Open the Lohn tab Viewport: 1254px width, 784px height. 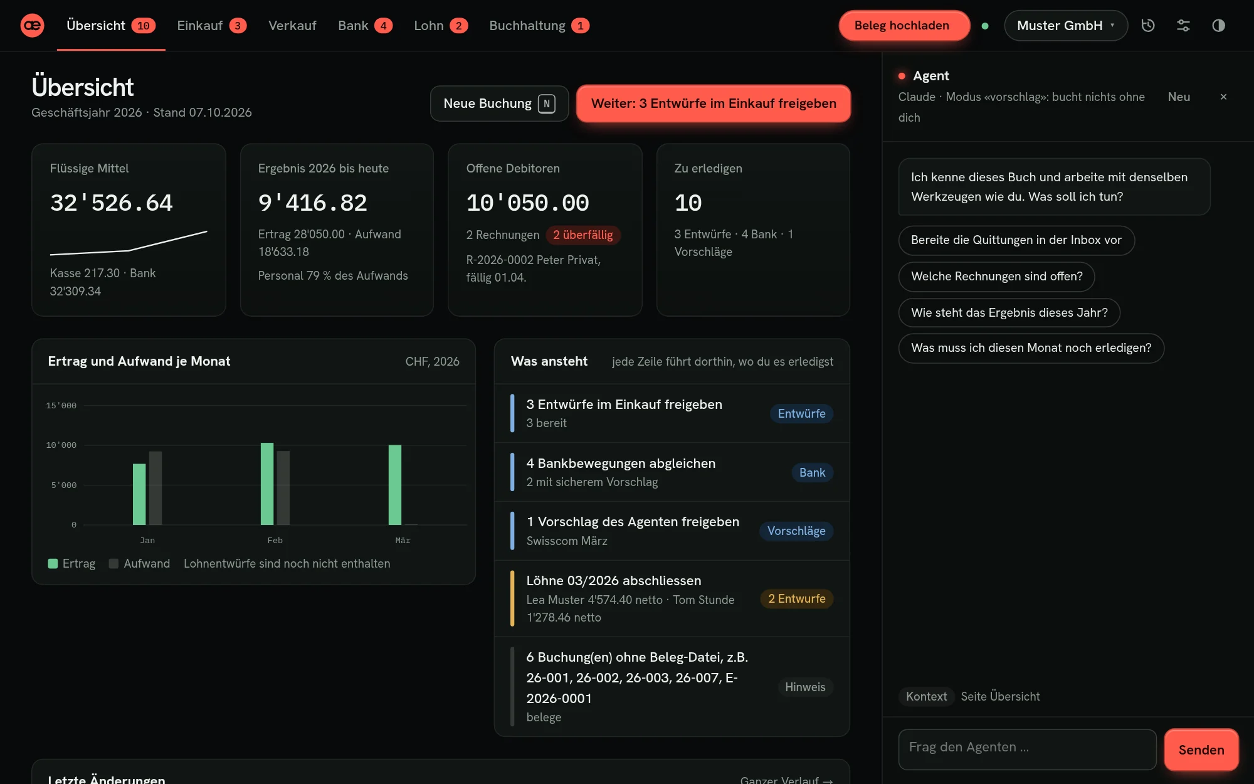pyautogui.click(x=441, y=26)
